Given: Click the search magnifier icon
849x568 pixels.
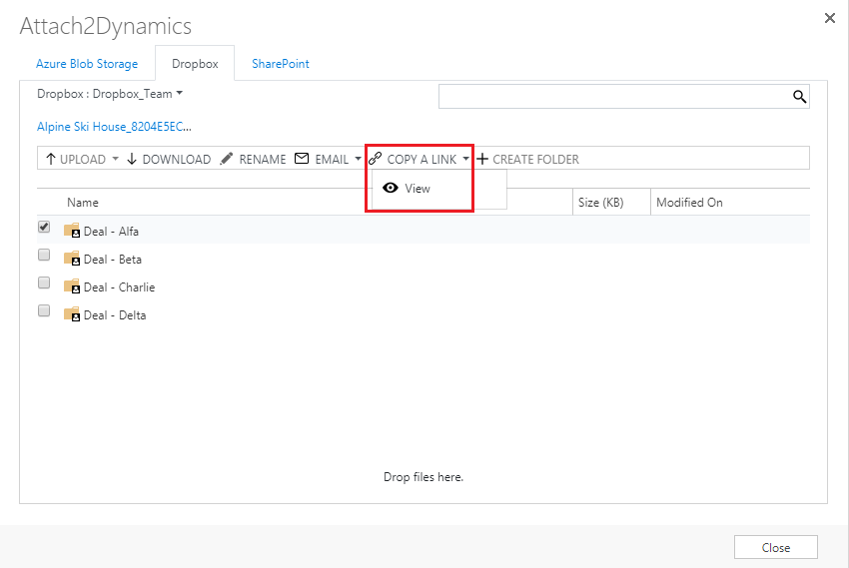Looking at the screenshot, I should [x=799, y=96].
